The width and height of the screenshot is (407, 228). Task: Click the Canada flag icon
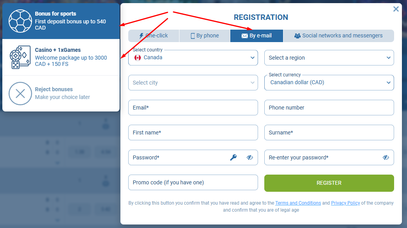[x=138, y=58]
